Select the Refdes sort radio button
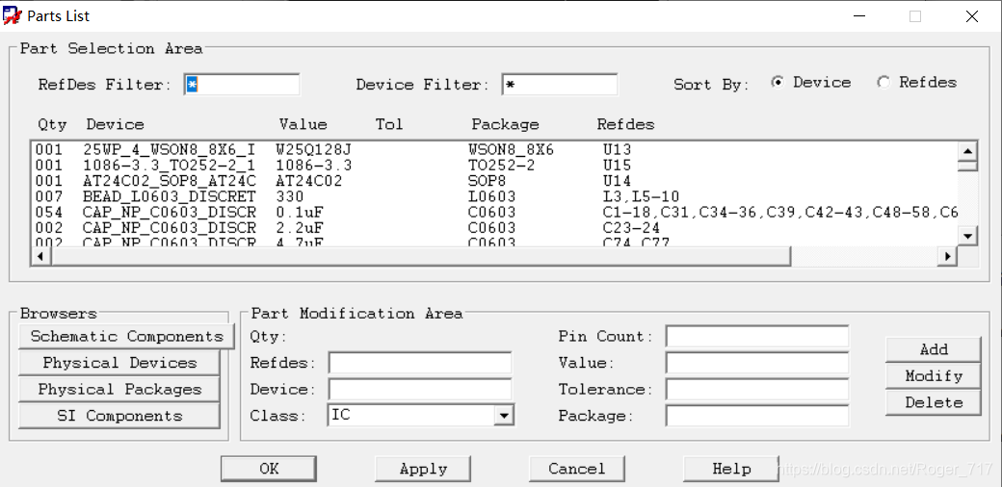The height and width of the screenshot is (487, 1002). (x=883, y=83)
